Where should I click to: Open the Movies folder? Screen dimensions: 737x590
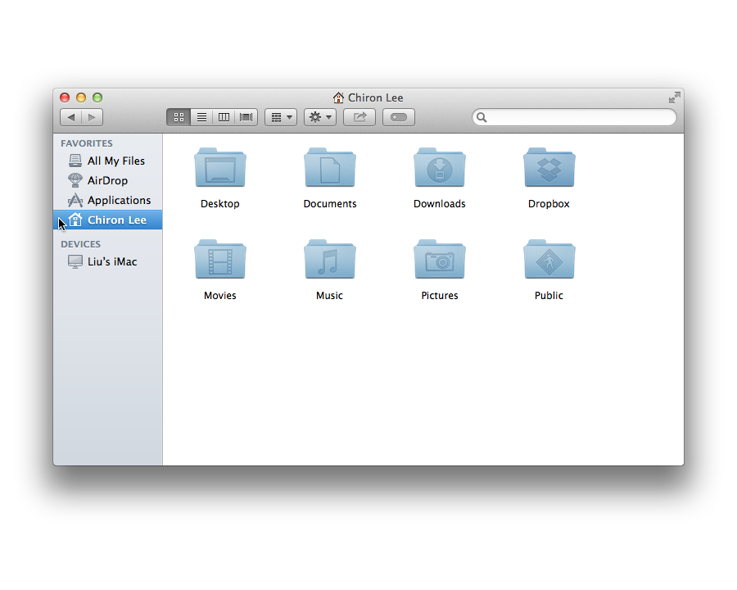[220, 261]
